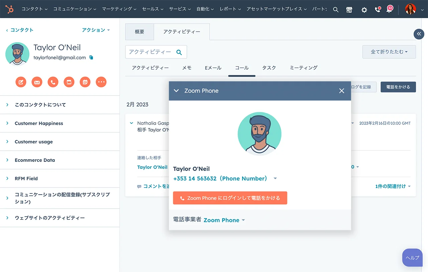
Task: Open the マーケティング navigation menu
Action: [119, 9]
